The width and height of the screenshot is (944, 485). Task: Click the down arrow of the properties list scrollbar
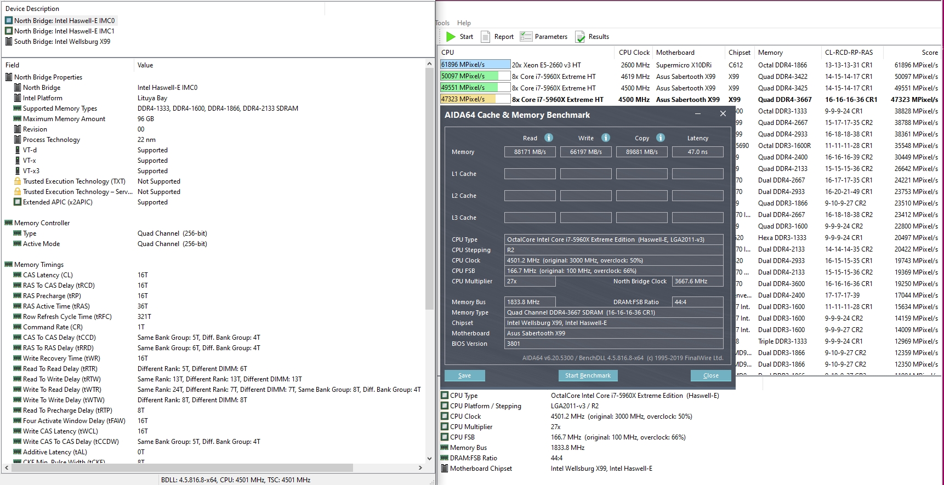click(x=429, y=459)
